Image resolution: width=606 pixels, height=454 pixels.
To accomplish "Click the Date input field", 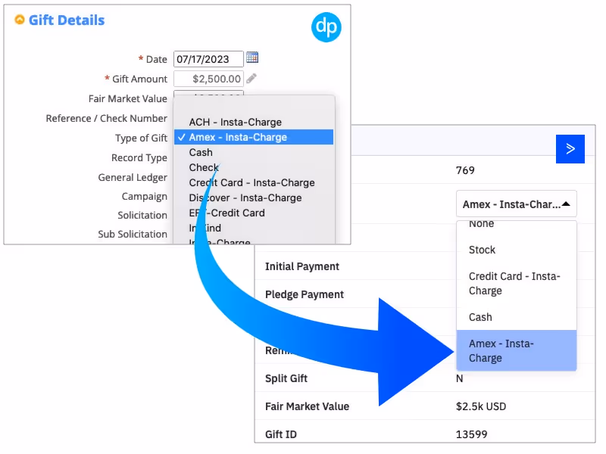I will pos(208,59).
